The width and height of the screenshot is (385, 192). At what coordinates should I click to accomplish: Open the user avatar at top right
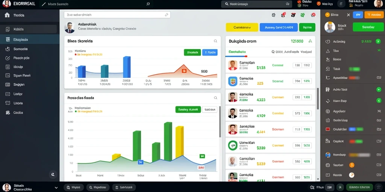[x=378, y=4]
